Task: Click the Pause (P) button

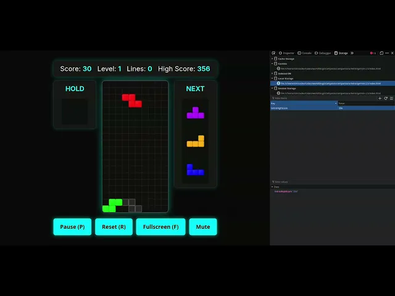Action: point(72,227)
